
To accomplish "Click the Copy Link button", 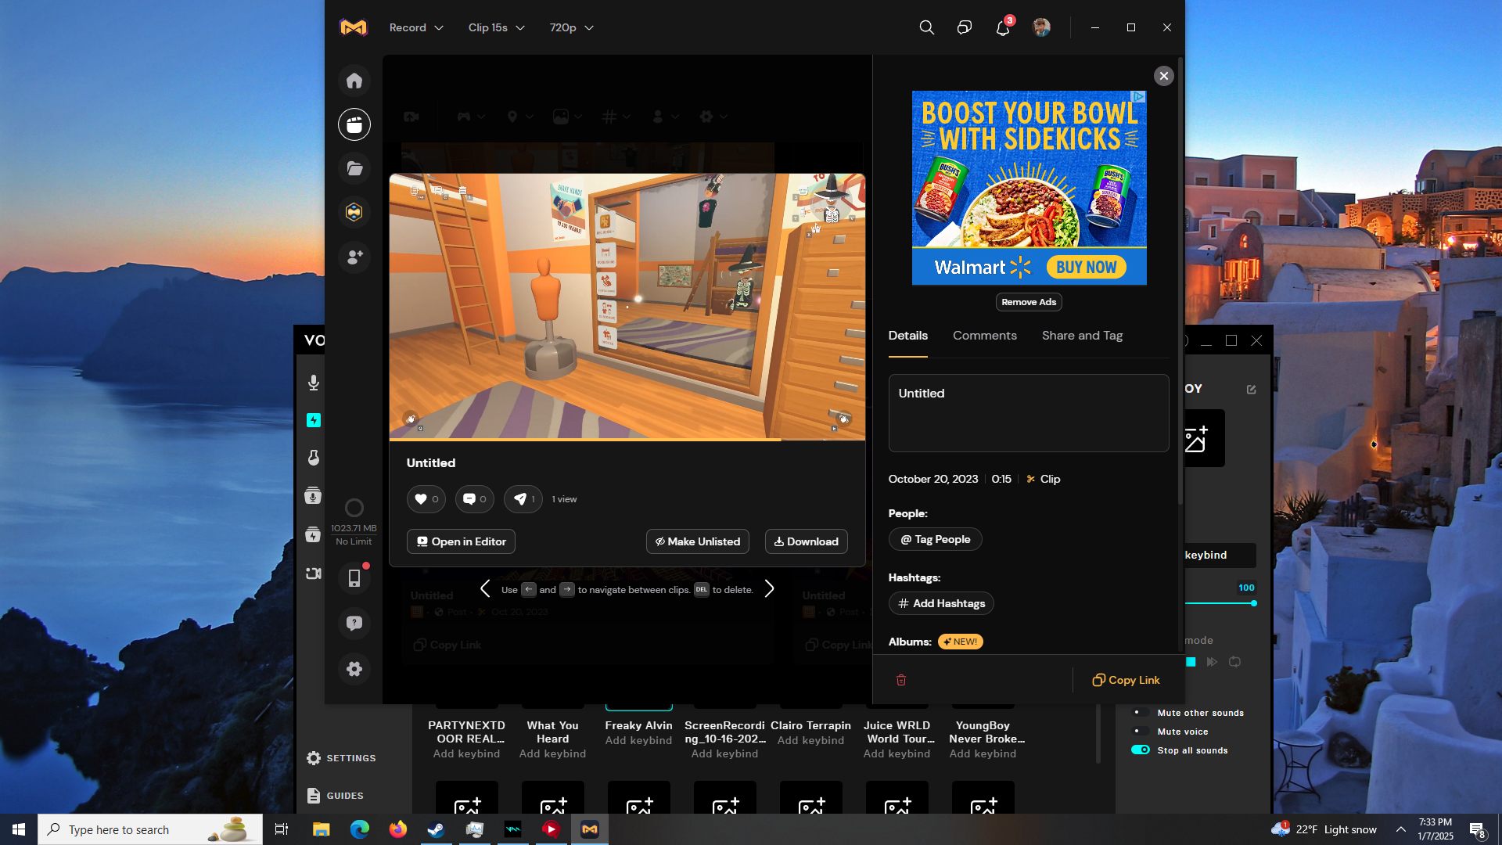I will pyautogui.click(x=1126, y=680).
